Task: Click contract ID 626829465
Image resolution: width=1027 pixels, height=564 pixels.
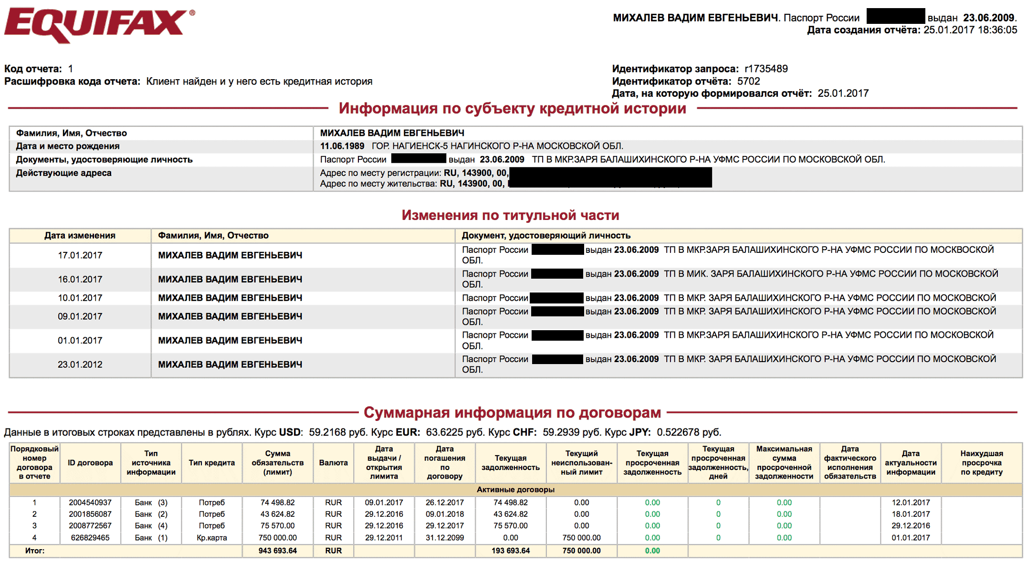Action: (90, 537)
